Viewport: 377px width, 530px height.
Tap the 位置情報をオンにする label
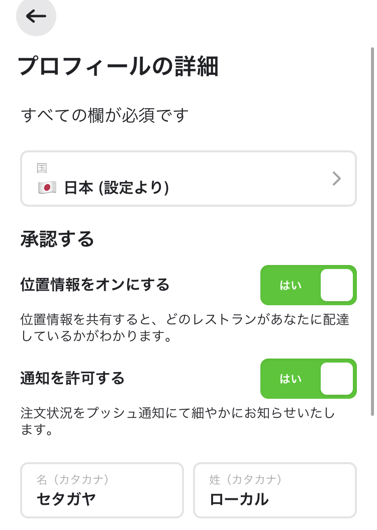(95, 285)
